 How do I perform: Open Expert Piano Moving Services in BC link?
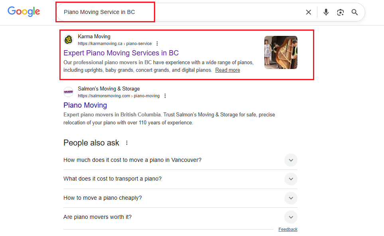121,53
